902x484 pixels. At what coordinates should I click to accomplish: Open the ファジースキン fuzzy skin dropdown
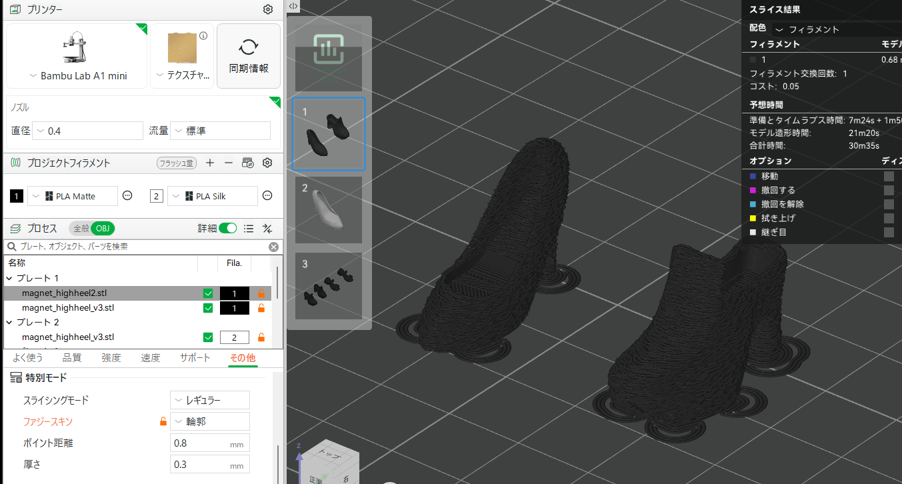pyautogui.click(x=210, y=421)
